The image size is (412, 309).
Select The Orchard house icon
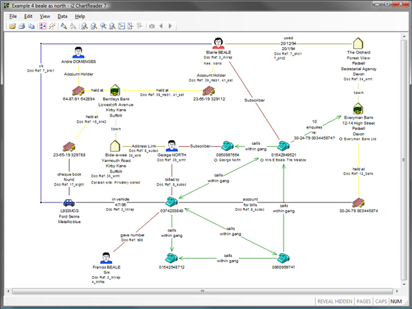356,44
